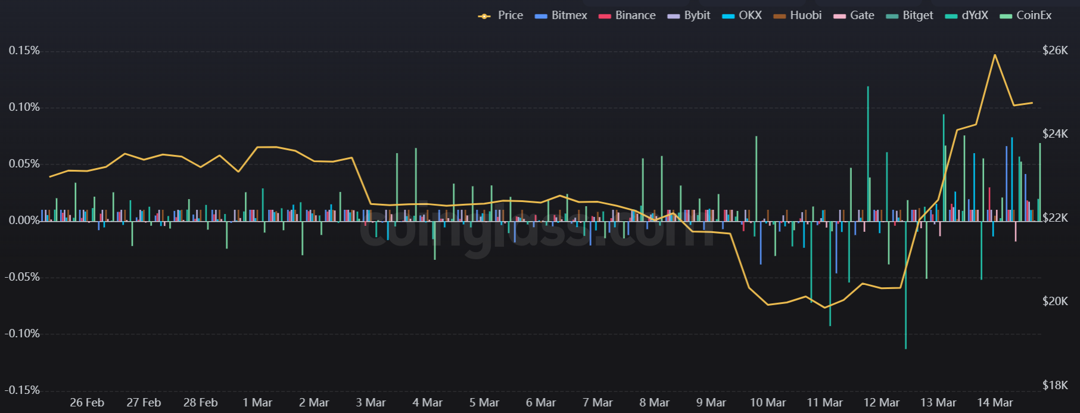The image size is (1080, 413).
Task: Click the price line's highest peak
Action: point(995,55)
